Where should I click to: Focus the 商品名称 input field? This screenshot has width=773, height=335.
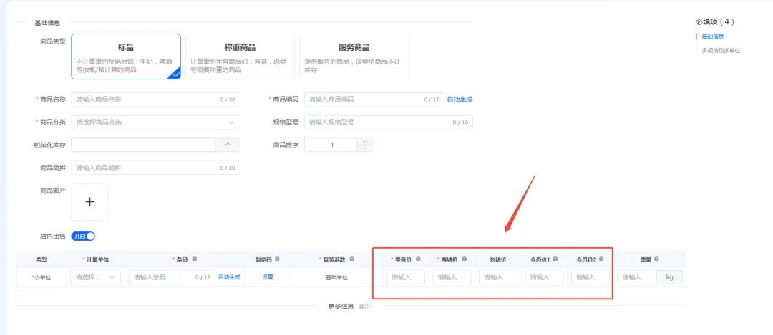[156, 99]
